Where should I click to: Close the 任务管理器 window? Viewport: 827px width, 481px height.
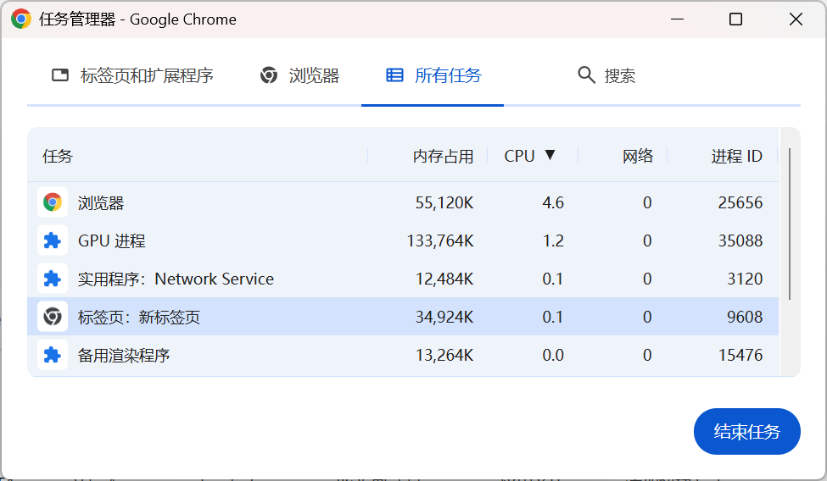point(796,19)
